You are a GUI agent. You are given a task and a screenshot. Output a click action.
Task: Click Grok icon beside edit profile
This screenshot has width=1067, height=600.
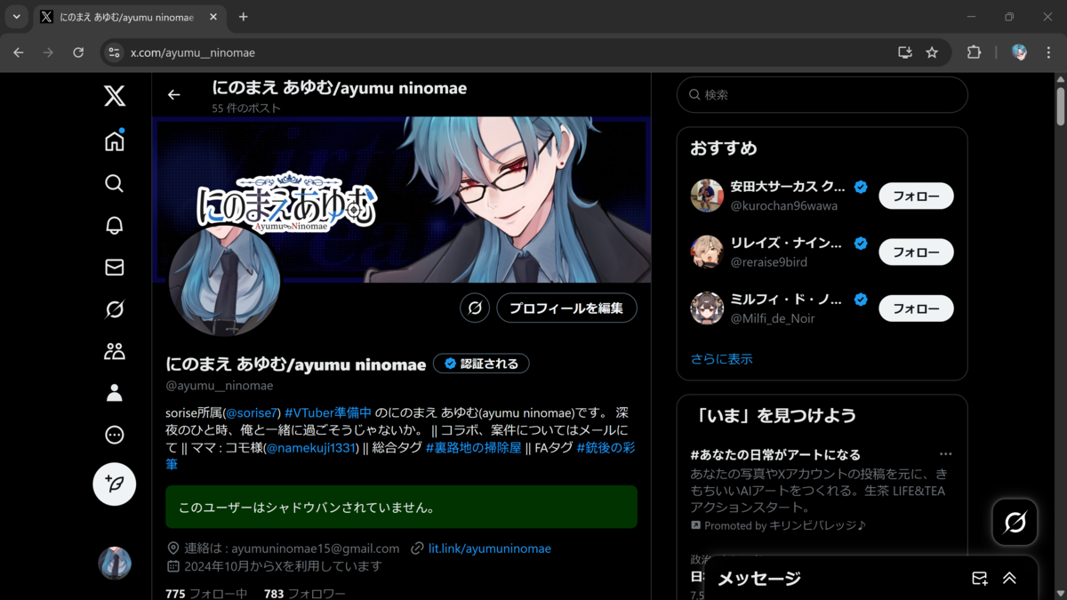(x=475, y=308)
